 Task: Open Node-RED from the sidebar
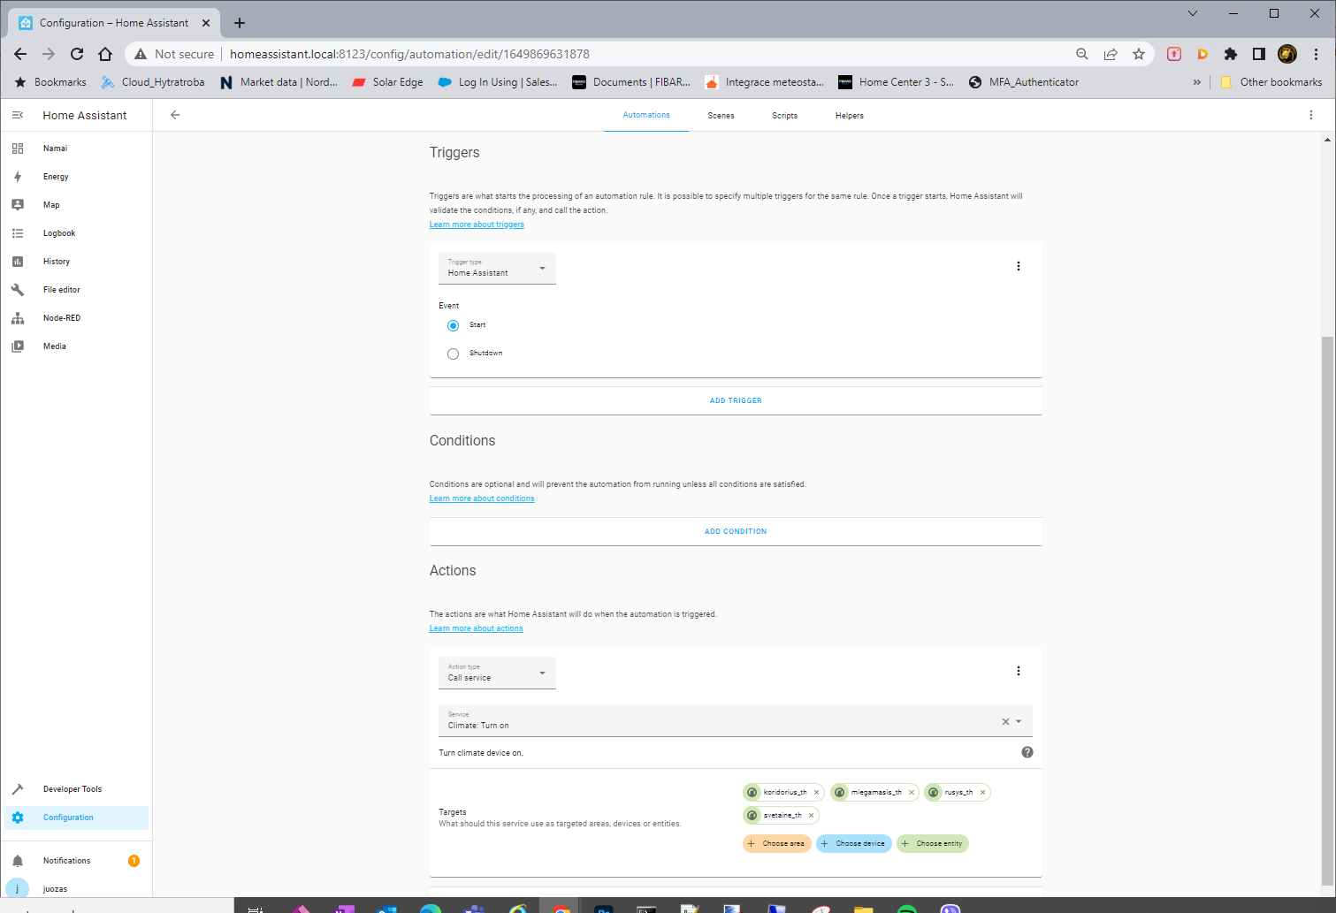click(60, 317)
